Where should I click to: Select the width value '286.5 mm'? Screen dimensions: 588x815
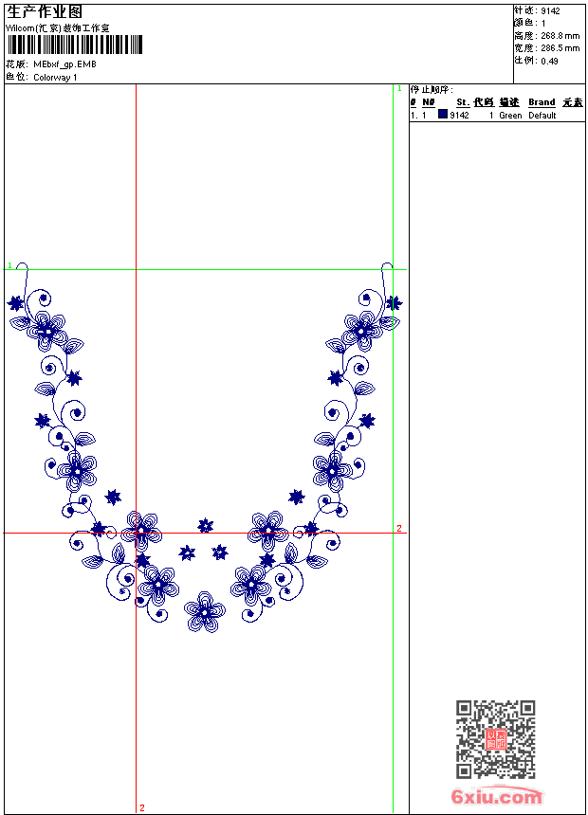pyautogui.click(x=560, y=47)
